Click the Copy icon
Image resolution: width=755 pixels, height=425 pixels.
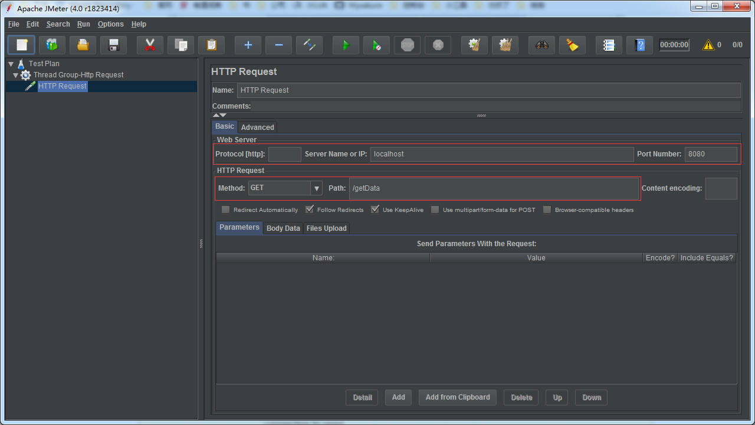[180, 45]
